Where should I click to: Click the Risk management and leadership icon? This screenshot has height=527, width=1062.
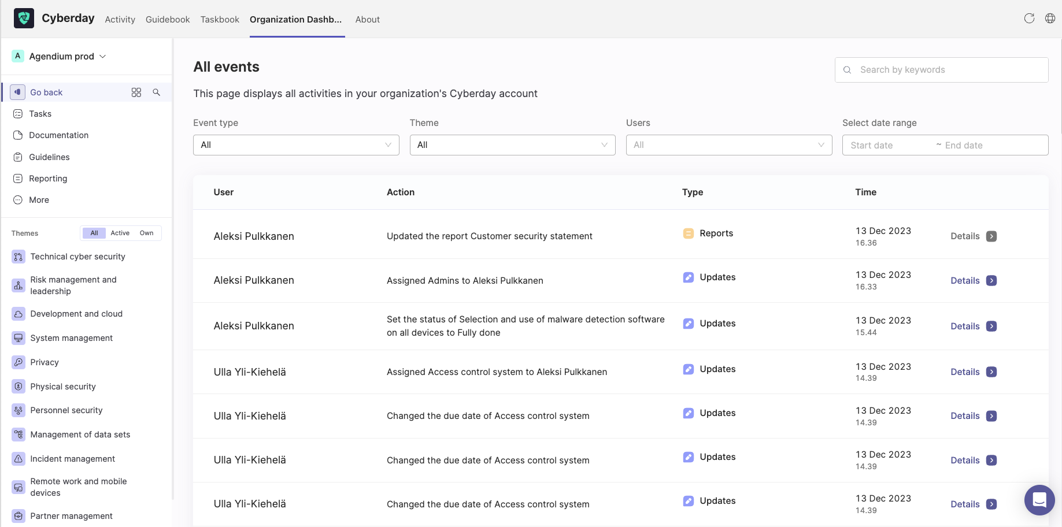tap(18, 285)
